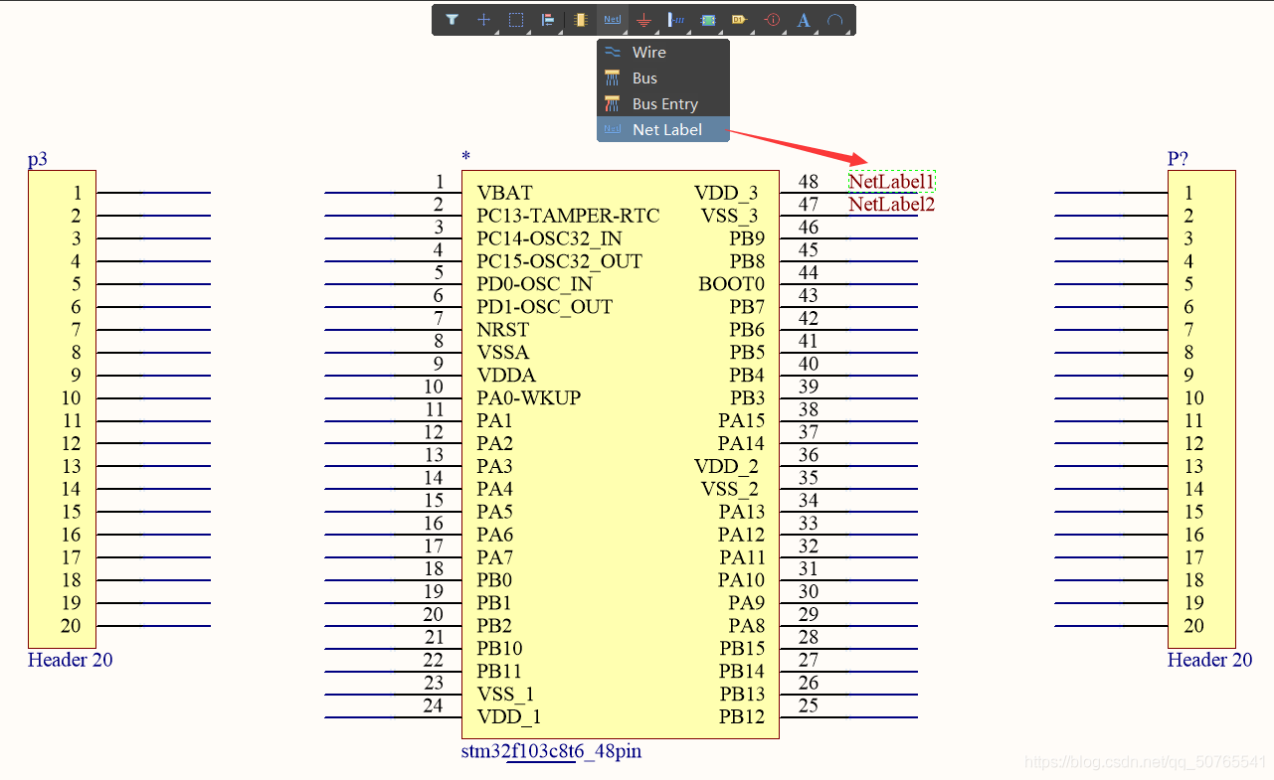Open the align objects tool
This screenshot has width=1274, height=780.
(547, 19)
